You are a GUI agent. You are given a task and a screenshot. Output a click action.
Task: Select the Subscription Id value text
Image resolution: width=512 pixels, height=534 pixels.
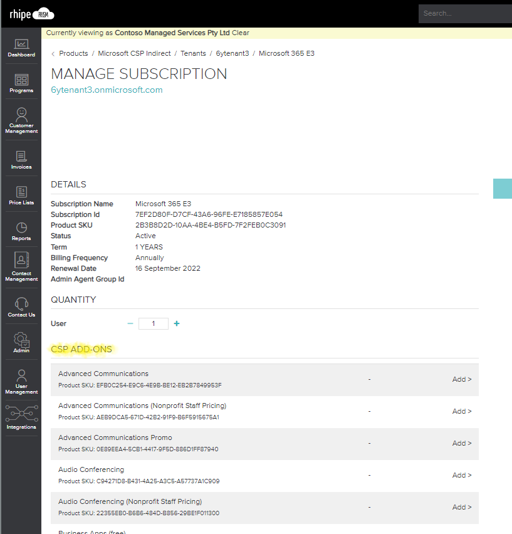(209, 214)
